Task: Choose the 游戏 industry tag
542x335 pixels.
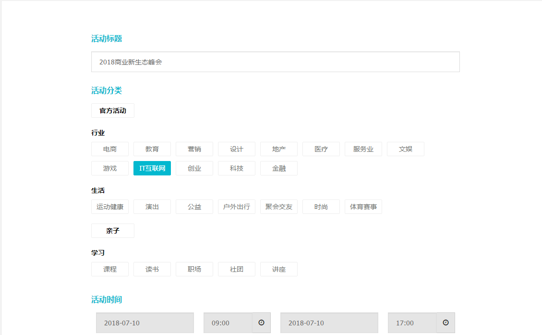Action: (110, 168)
